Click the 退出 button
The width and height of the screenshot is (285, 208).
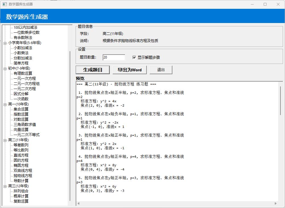pyautogui.click(x=161, y=70)
